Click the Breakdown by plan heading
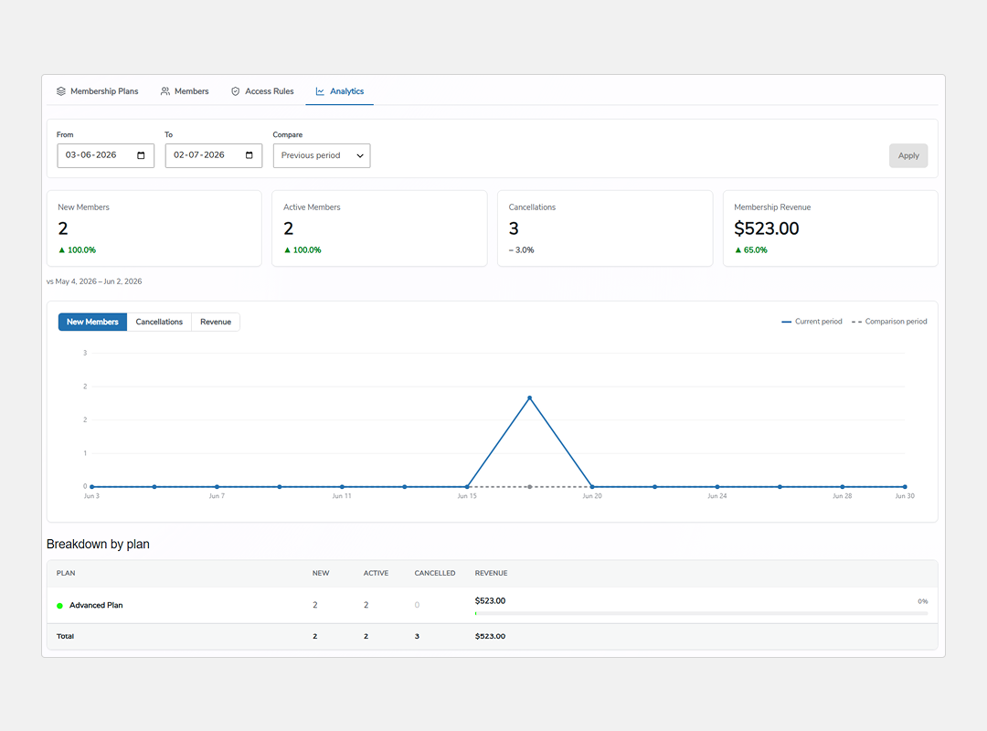Viewport: 987px width, 731px height. pos(98,544)
